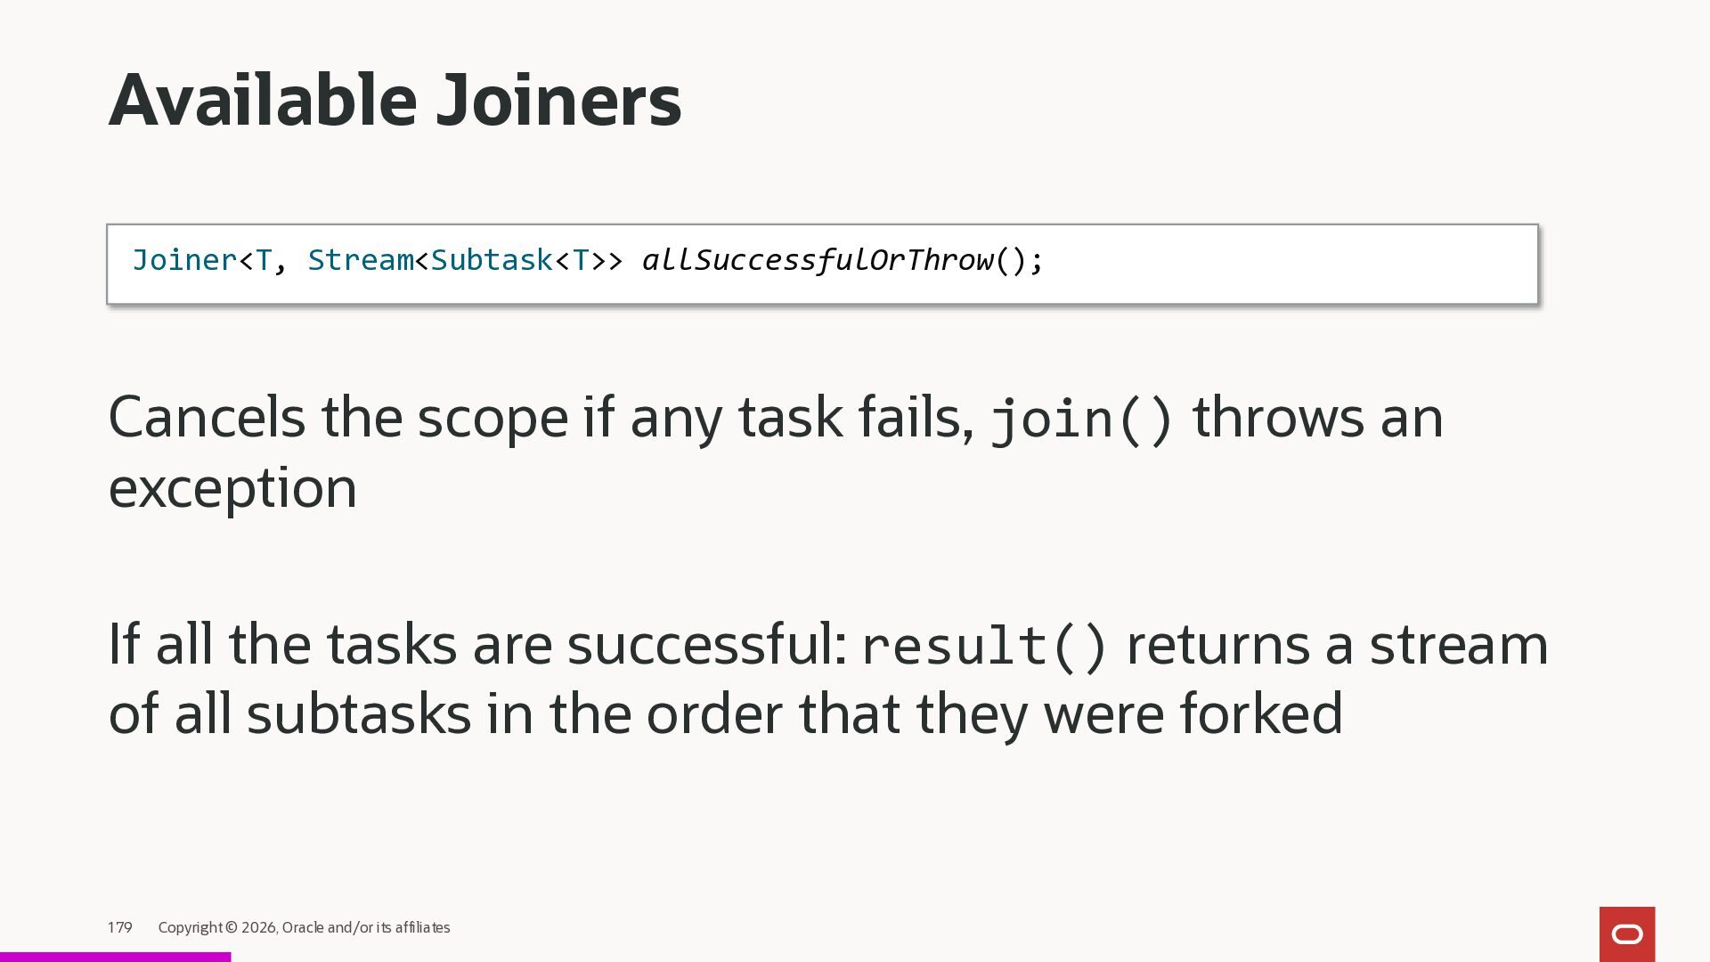This screenshot has height=962, width=1710.
Task: Click the word "scope" in first paragraph
Action: click(492, 417)
